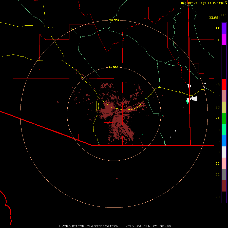The width and height of the screenshot is (228, 228).
Task: Click the HA red legend swatch
Action: tap(224, 85)
